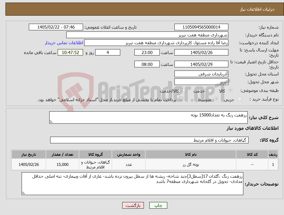Click the deadline time field 23:00

[147, 53]
